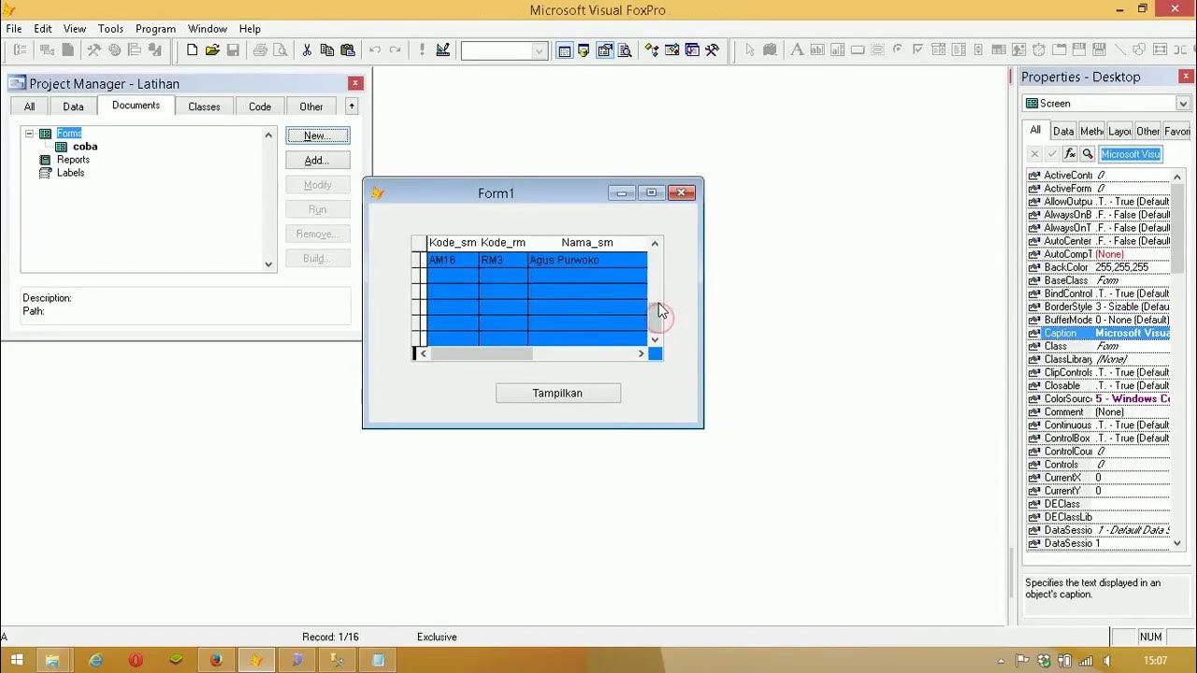This screenshot has width=1197, height=673.
Task: Toggle the Command Window toolbar button
Action: [564, 50]
